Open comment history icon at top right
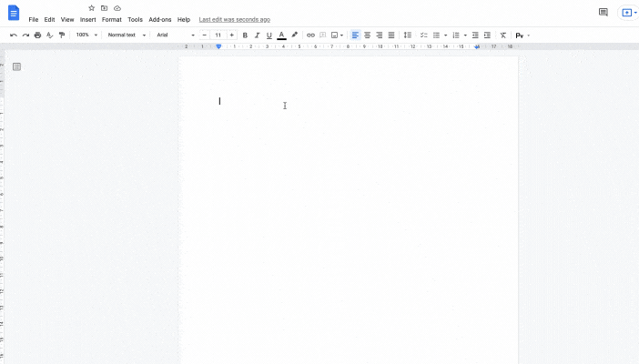 (x=603, y=13)
